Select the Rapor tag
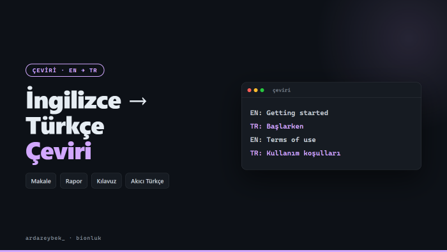Image resolution: width=447 pixels, height=252 pixels. tap(74, 181)
